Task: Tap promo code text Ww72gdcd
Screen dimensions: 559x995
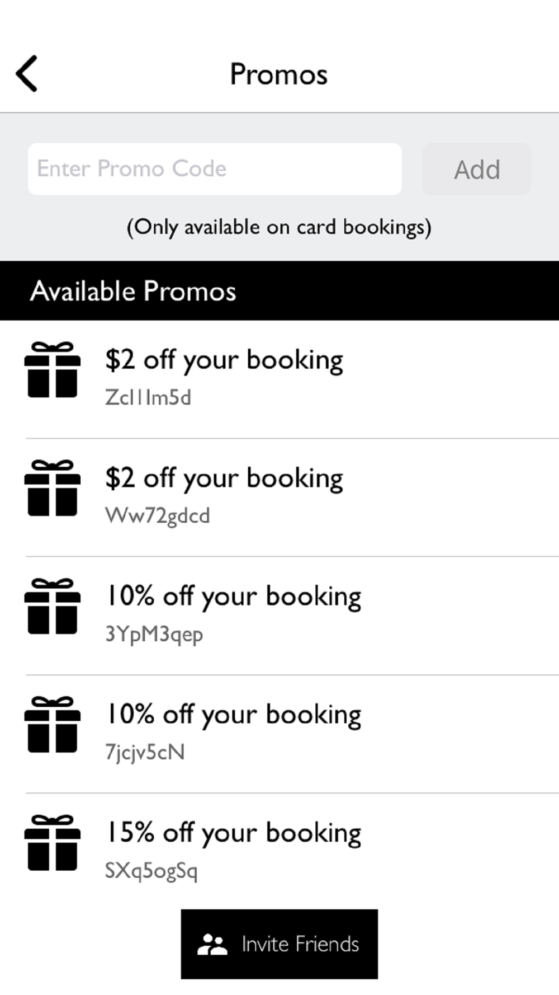Action: click(x=158, y=515)
